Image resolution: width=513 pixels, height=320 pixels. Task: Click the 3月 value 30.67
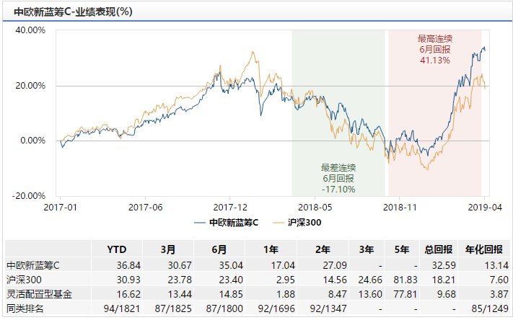(180, 265)
